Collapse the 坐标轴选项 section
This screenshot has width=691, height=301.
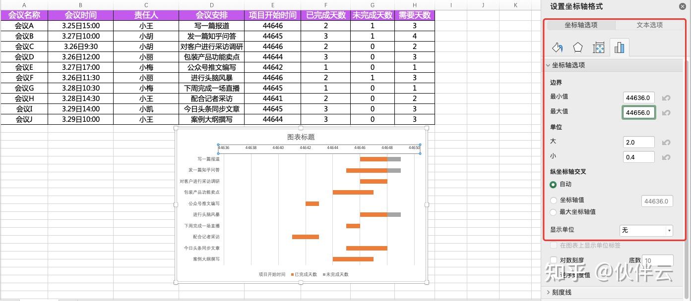tap(548, 65)
